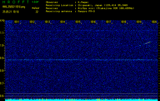
Task: Select file name KN9_2505211810.png
Action: pyautogui.click(x=14, y=7)
